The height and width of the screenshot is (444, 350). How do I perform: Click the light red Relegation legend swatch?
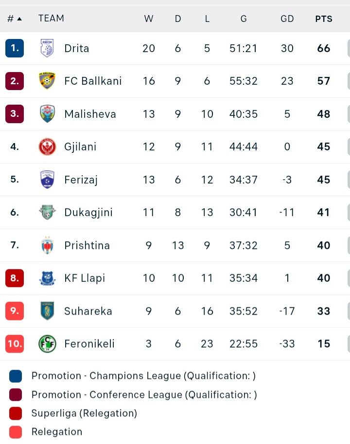point(16,432)
